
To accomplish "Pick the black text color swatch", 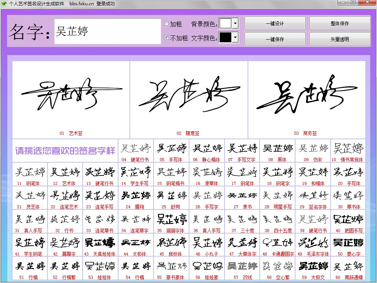I will pos(226,37).
